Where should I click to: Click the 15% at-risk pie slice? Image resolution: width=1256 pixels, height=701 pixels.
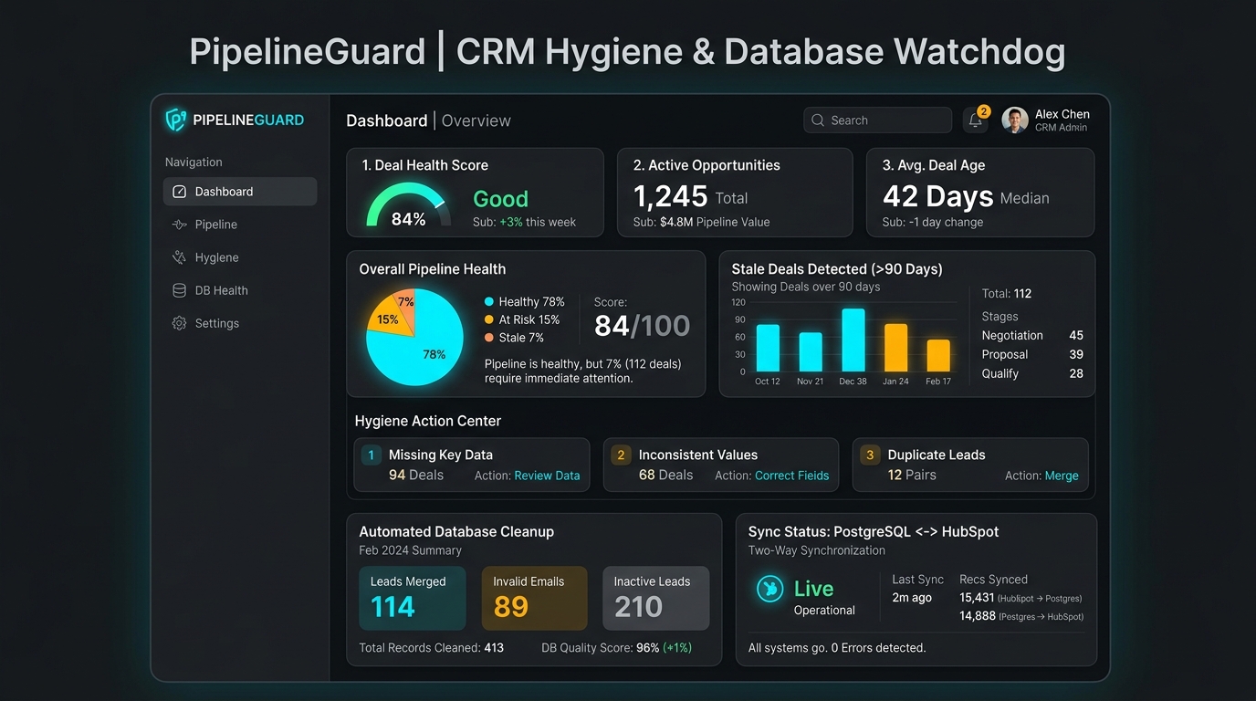(387, 319)
